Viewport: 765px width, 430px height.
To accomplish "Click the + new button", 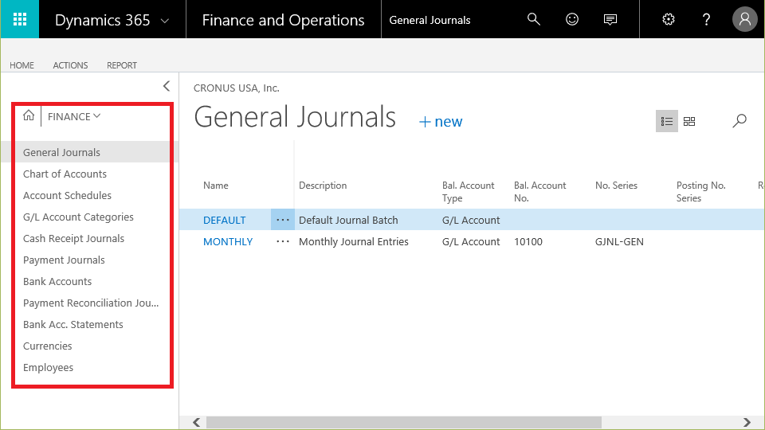I will (x=441, y=121).
